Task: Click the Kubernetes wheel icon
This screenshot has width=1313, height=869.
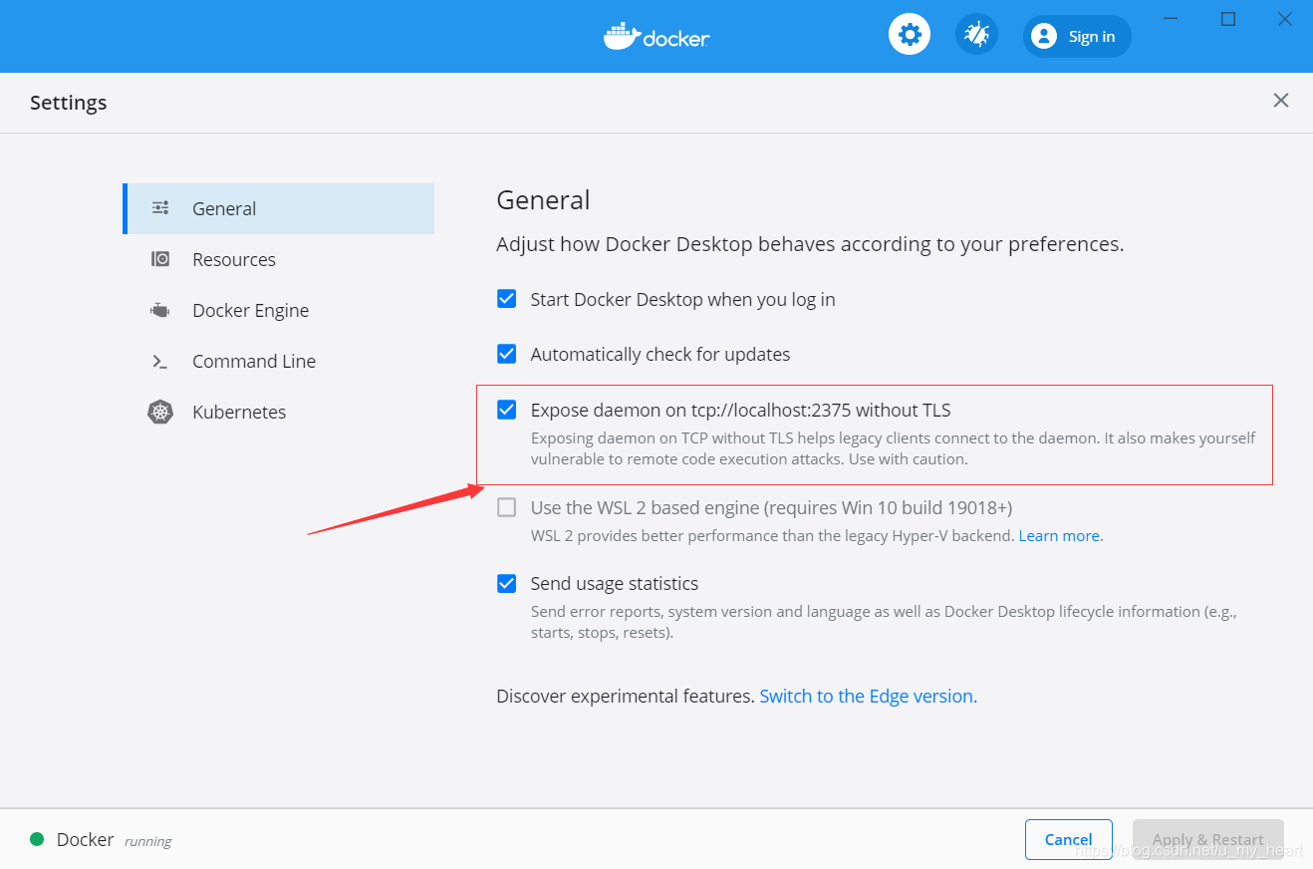Action: [x=159, y=412]
